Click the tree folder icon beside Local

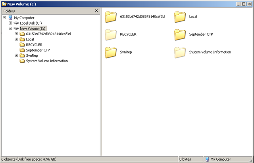[x=22, y=39]
